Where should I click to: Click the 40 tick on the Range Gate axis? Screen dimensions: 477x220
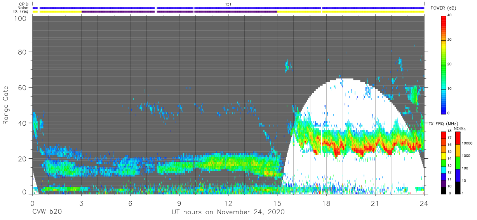coord(22,123)
